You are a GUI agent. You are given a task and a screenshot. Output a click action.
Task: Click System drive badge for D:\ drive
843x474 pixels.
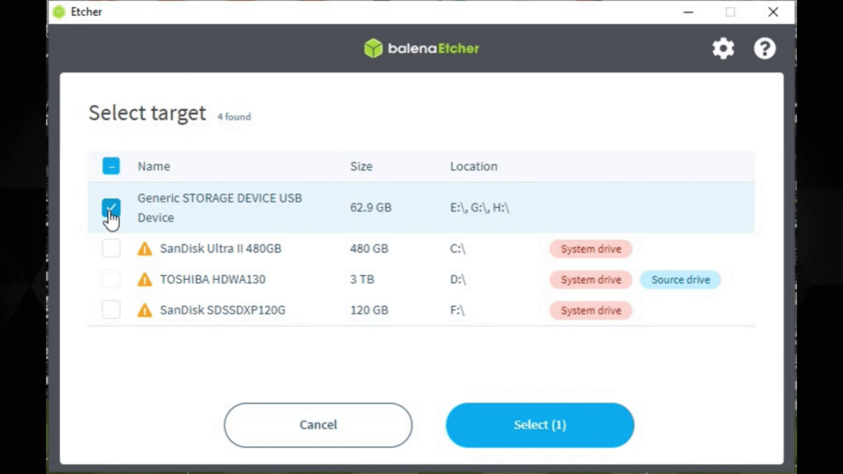click(591, 280)
